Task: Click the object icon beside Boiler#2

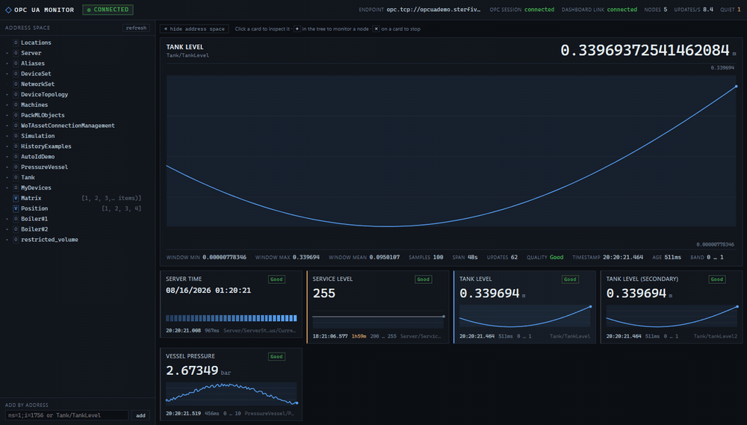Action: click(x=16, y=229)
